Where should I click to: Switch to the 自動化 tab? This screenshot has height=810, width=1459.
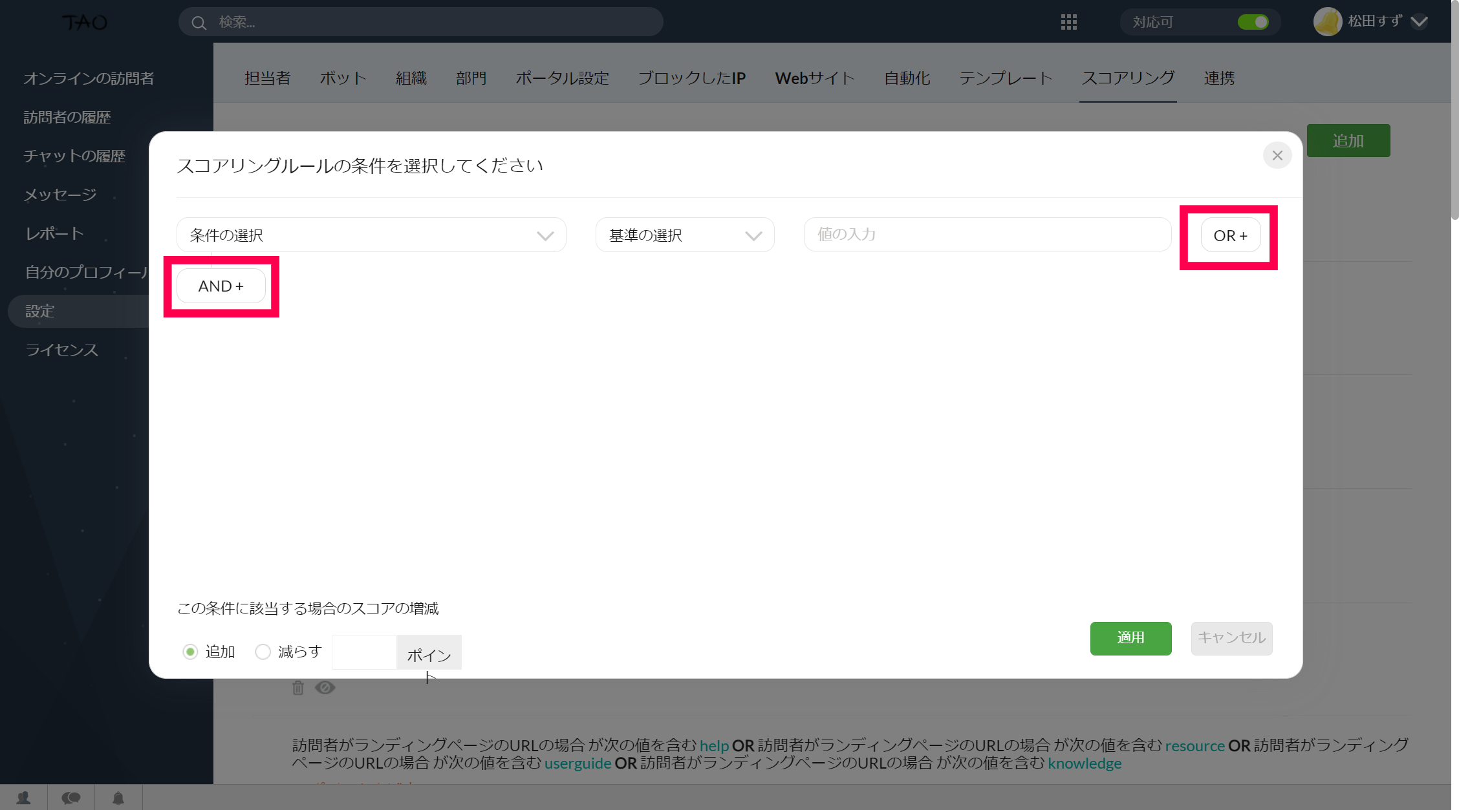[x=907, y=78]
